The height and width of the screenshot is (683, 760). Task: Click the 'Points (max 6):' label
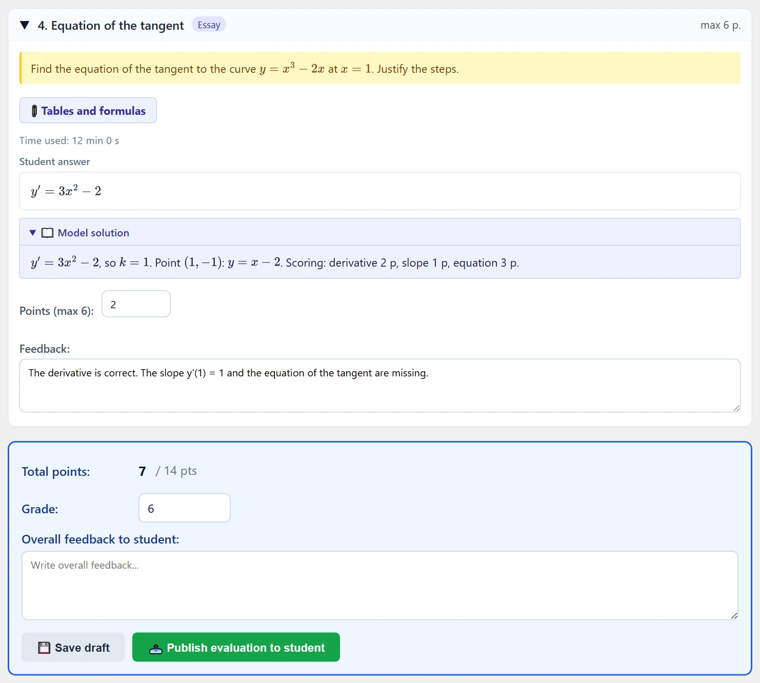[x=57, y=311]
